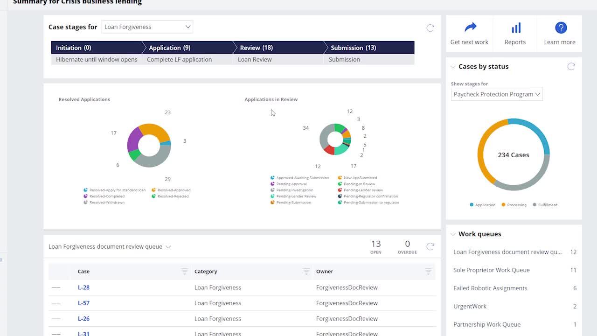Viewport: 597px width, 336px height.
Task: Click the Resolved-Approved legend swatch
Action: click(x=154, y=190)
